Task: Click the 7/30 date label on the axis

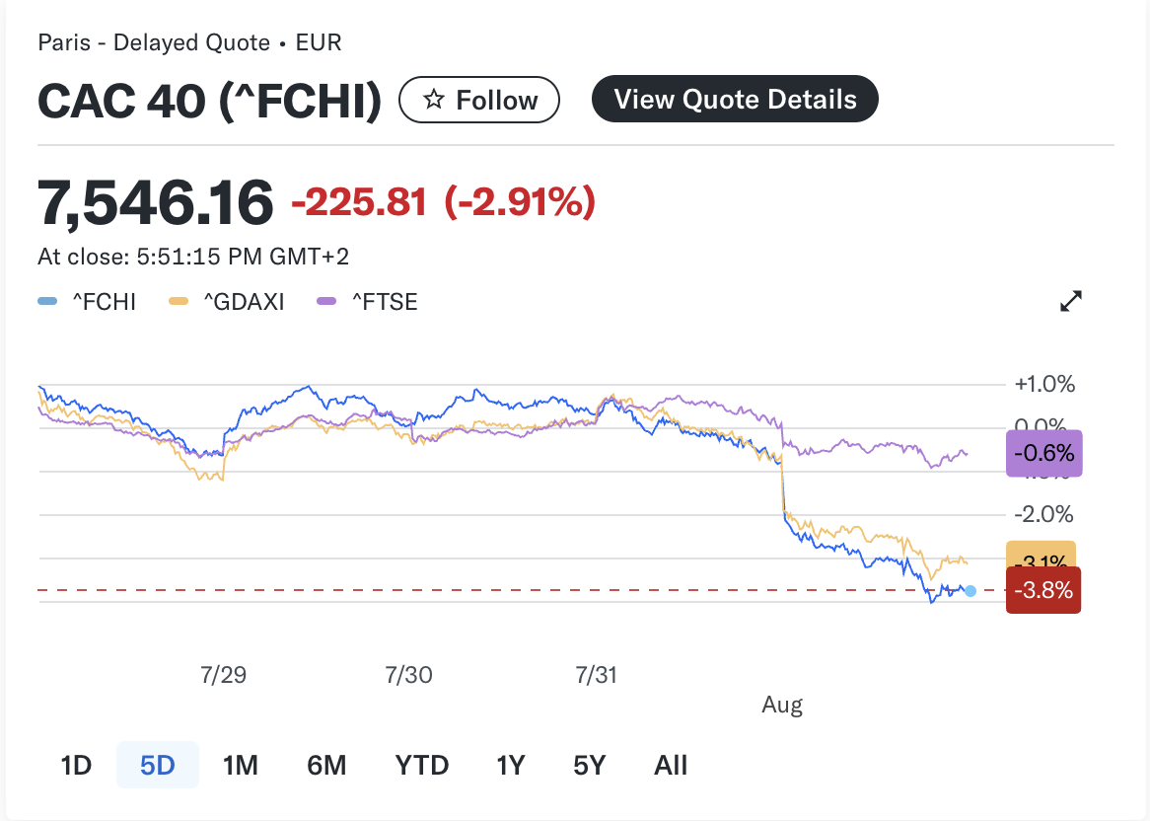Action: click(409, 676)
